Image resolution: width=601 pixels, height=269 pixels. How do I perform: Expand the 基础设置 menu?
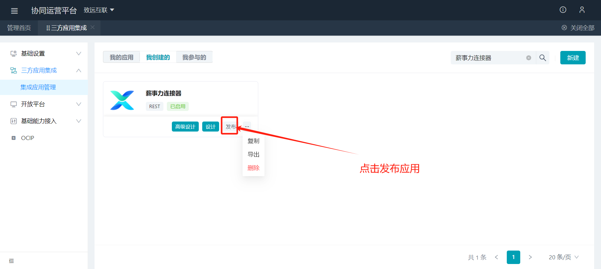(44, 53)
